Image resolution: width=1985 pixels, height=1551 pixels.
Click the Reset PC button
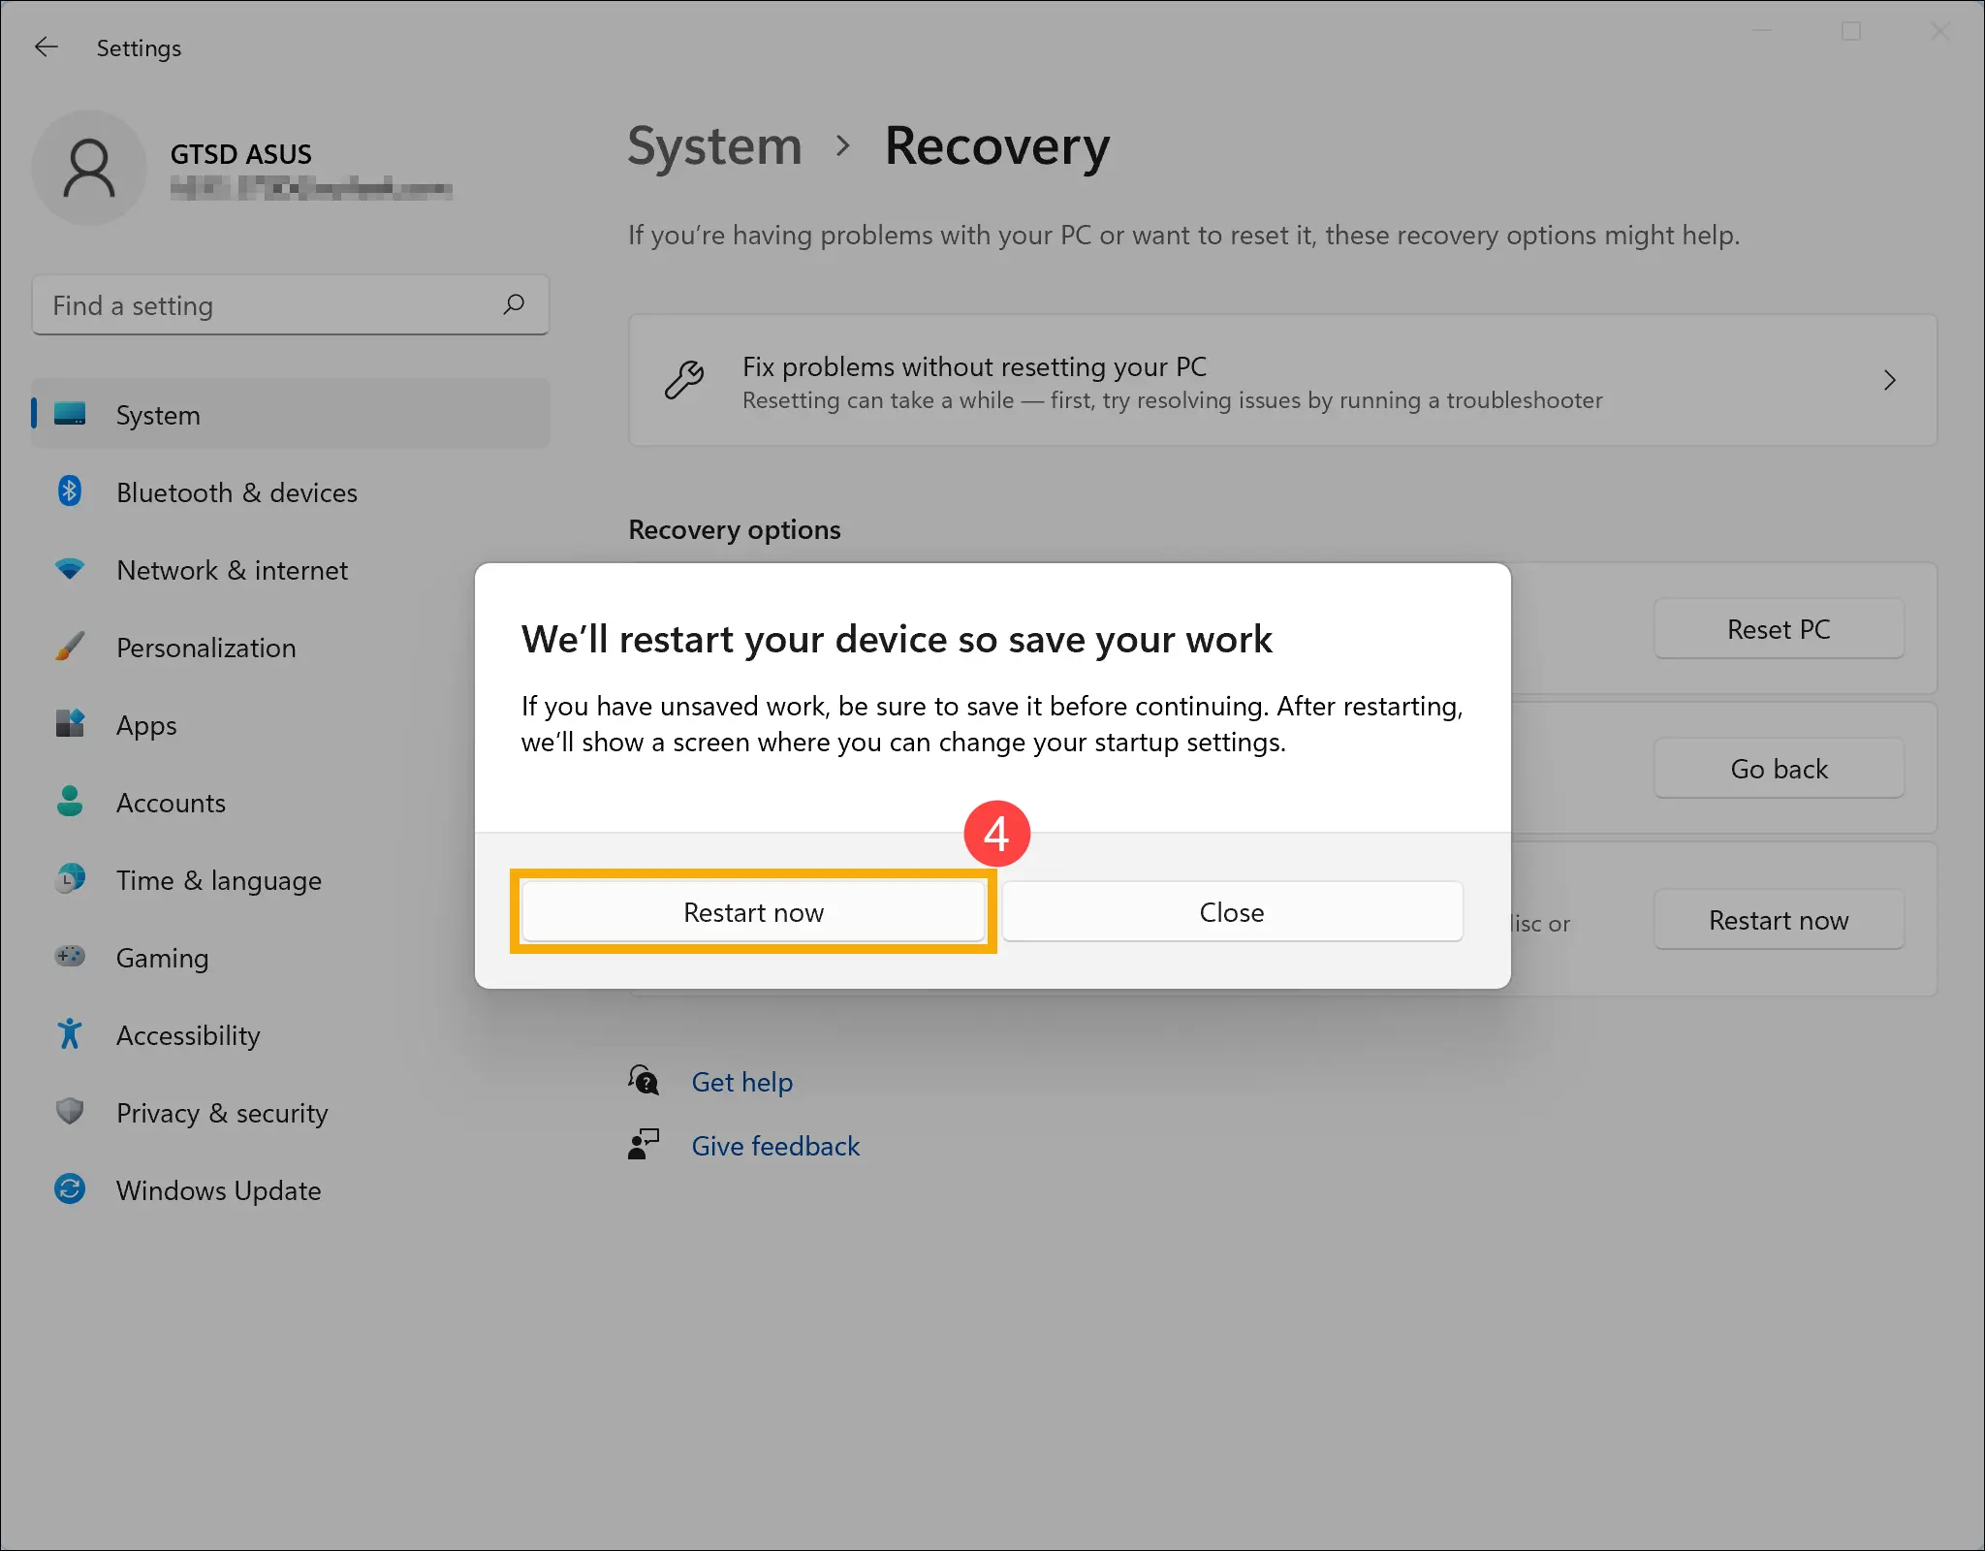(1778, 629)
